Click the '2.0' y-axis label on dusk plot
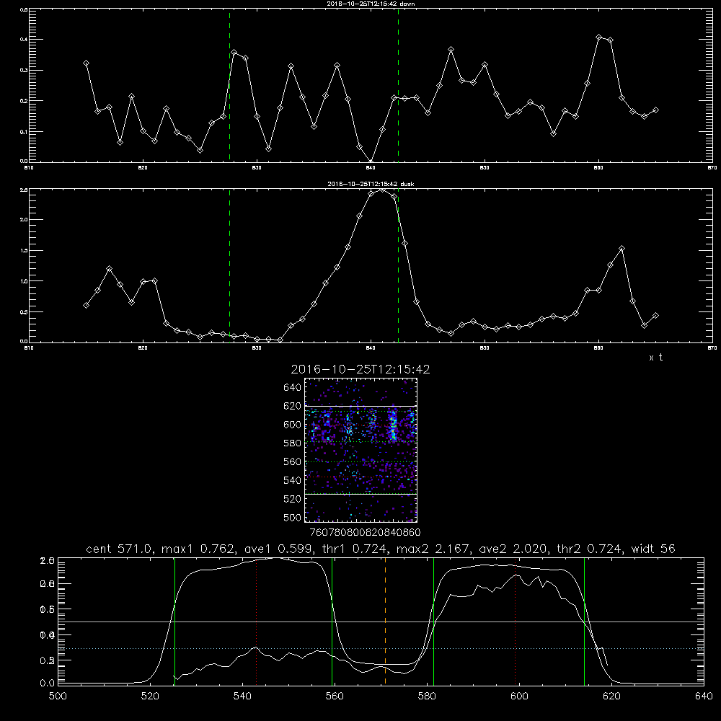This screenshot has width=721, height=721. tap(25, 220)
